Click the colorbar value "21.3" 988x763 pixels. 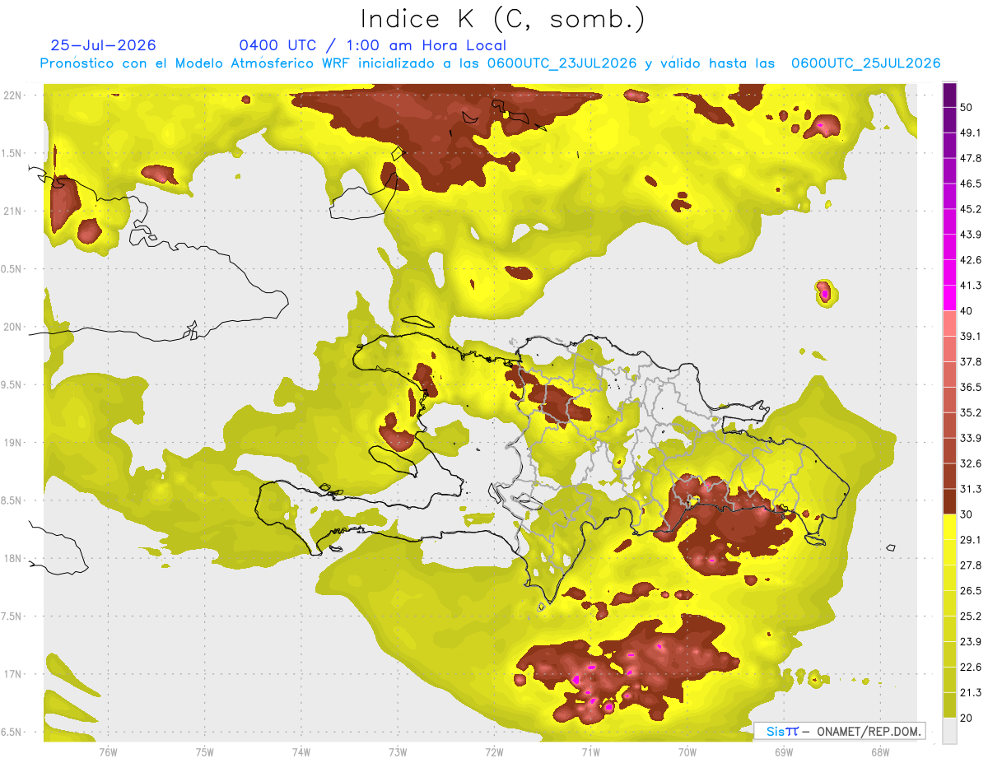(x=971, y=692)
